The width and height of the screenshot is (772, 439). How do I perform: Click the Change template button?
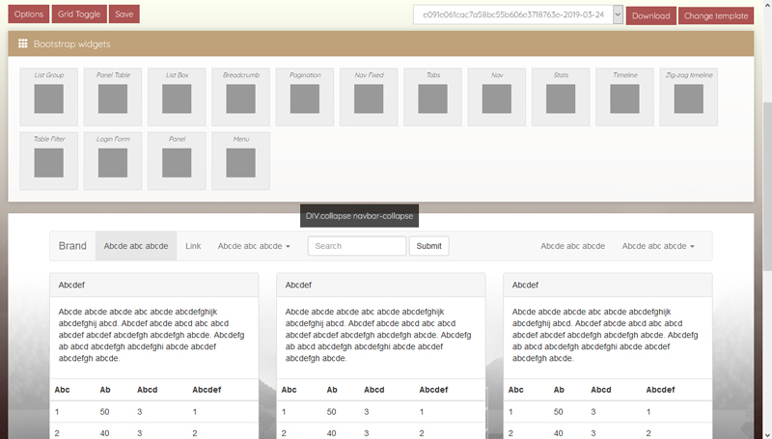pyautogui.click(x=716, y=15)
